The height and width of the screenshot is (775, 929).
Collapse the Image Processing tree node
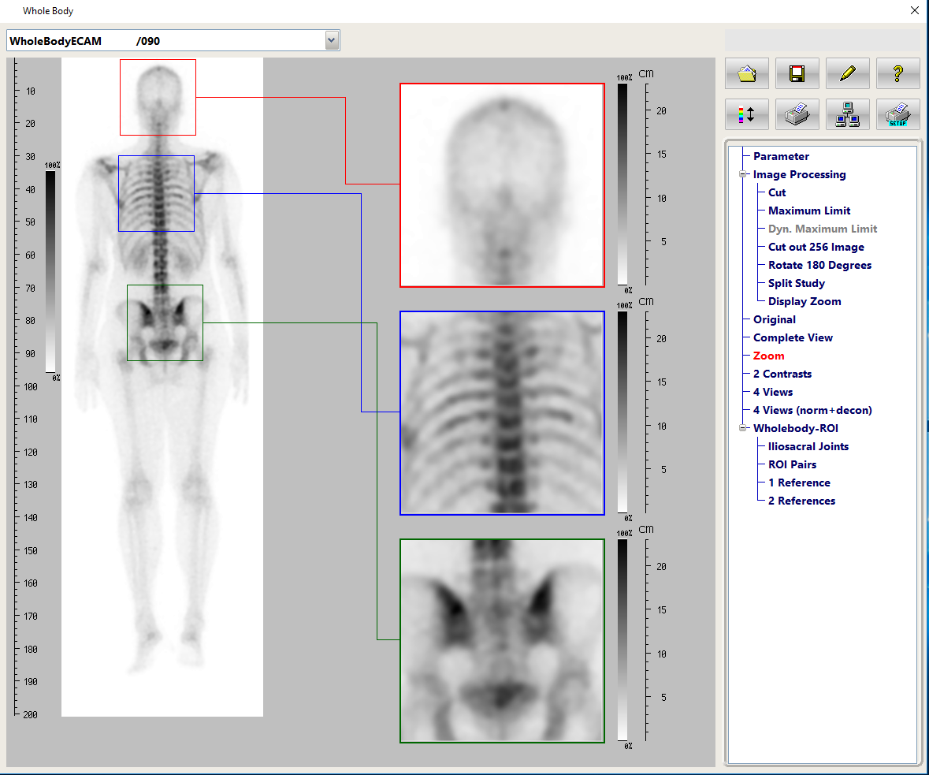(743, 175)
